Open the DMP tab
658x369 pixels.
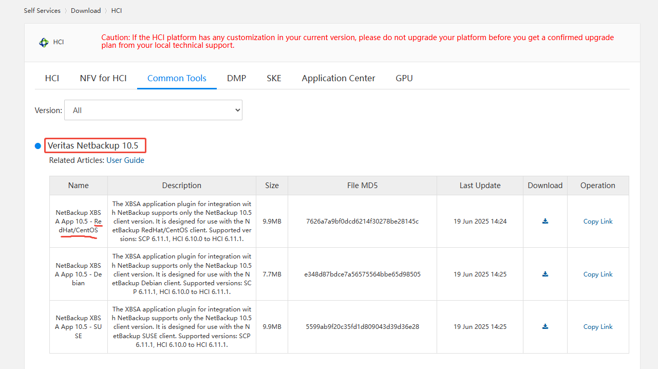coord(236,78)
